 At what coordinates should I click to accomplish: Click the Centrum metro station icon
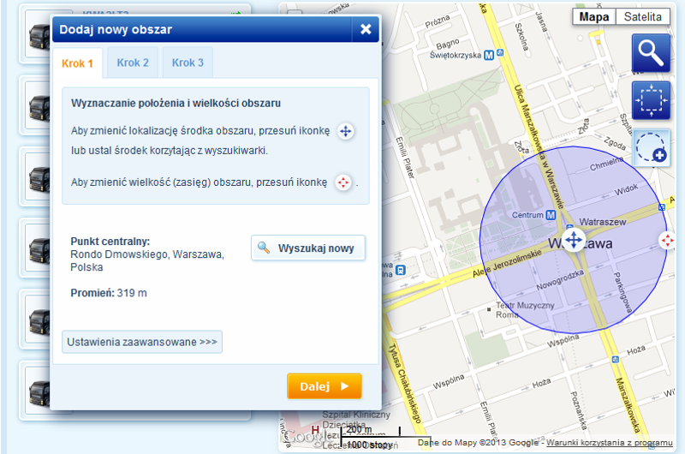[551, 215]
